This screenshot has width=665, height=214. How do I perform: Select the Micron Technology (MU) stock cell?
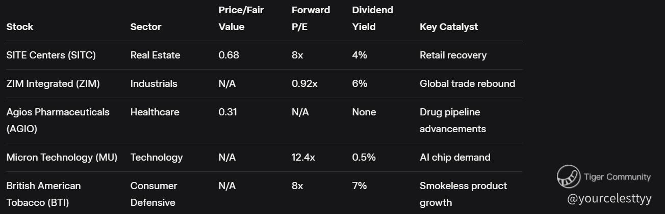(x=62, y=157)
